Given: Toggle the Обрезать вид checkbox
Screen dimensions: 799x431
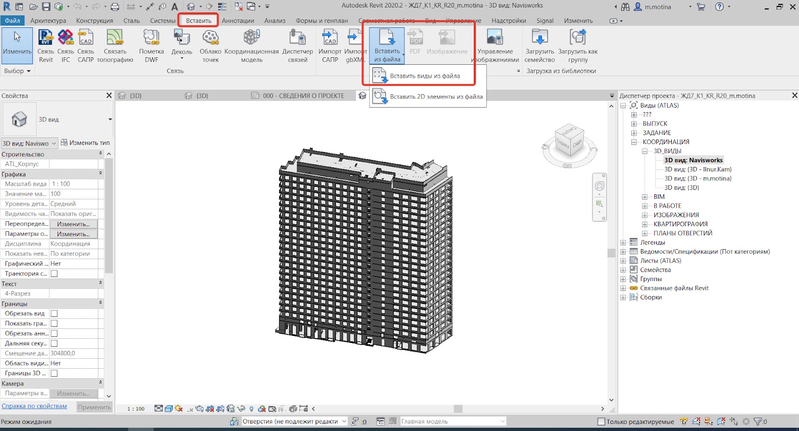Looking at the screenshot, I should click(54, 313).
